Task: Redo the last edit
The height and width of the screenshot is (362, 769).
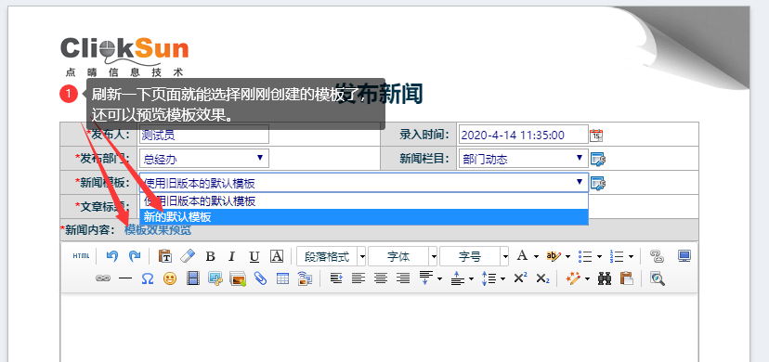Action: click(x=134, y=255)
